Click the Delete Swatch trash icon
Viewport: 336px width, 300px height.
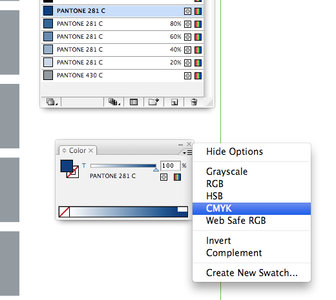pos(194,102)
